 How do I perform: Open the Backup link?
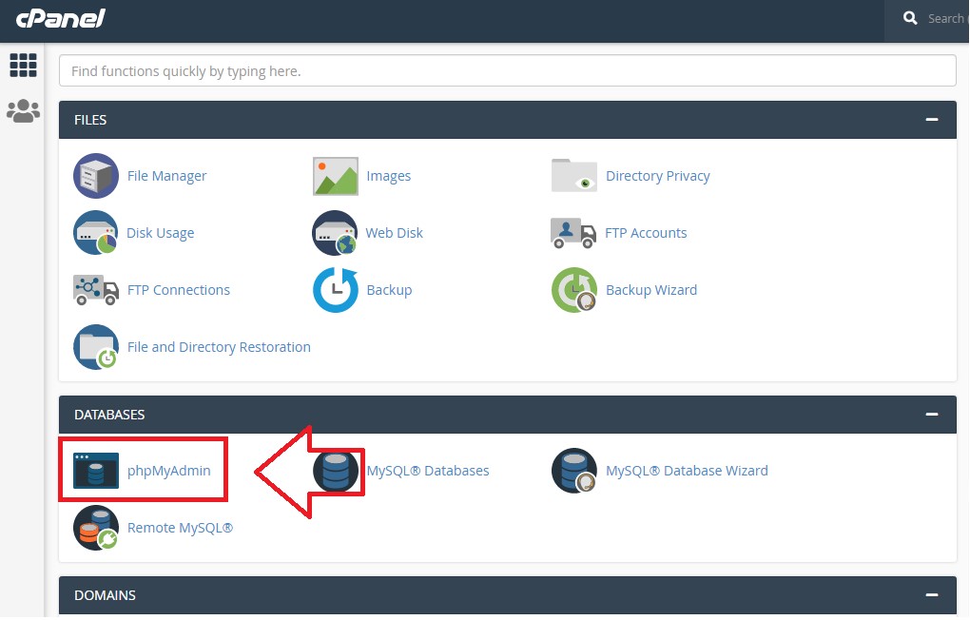pyautogui.click(x=389, y=290)
